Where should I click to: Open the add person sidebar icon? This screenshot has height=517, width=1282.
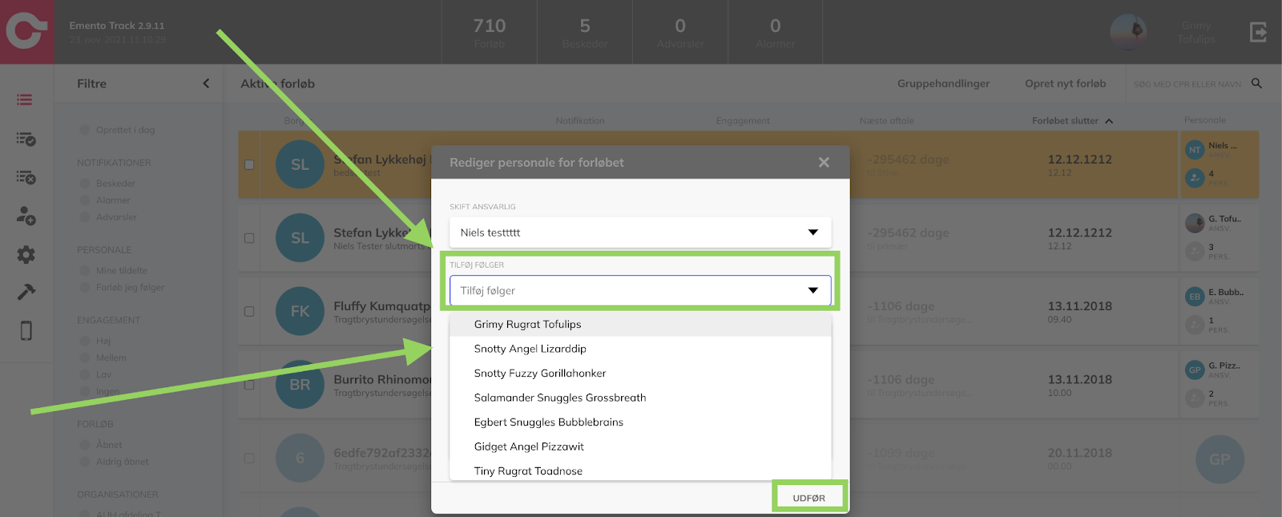[x=26, y=216]
